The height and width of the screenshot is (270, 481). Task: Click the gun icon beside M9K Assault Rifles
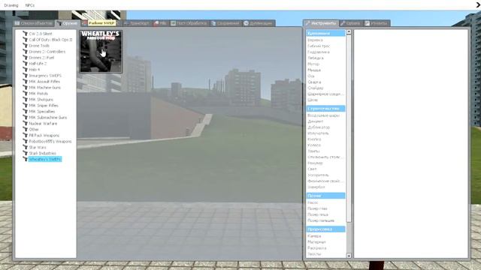[x=25, y=82]
